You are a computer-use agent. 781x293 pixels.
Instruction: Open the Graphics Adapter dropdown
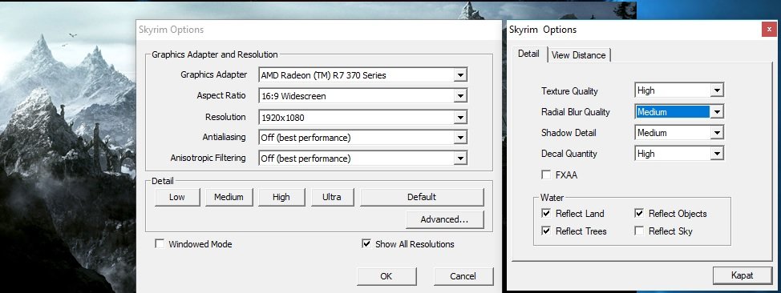pos(362,75)
